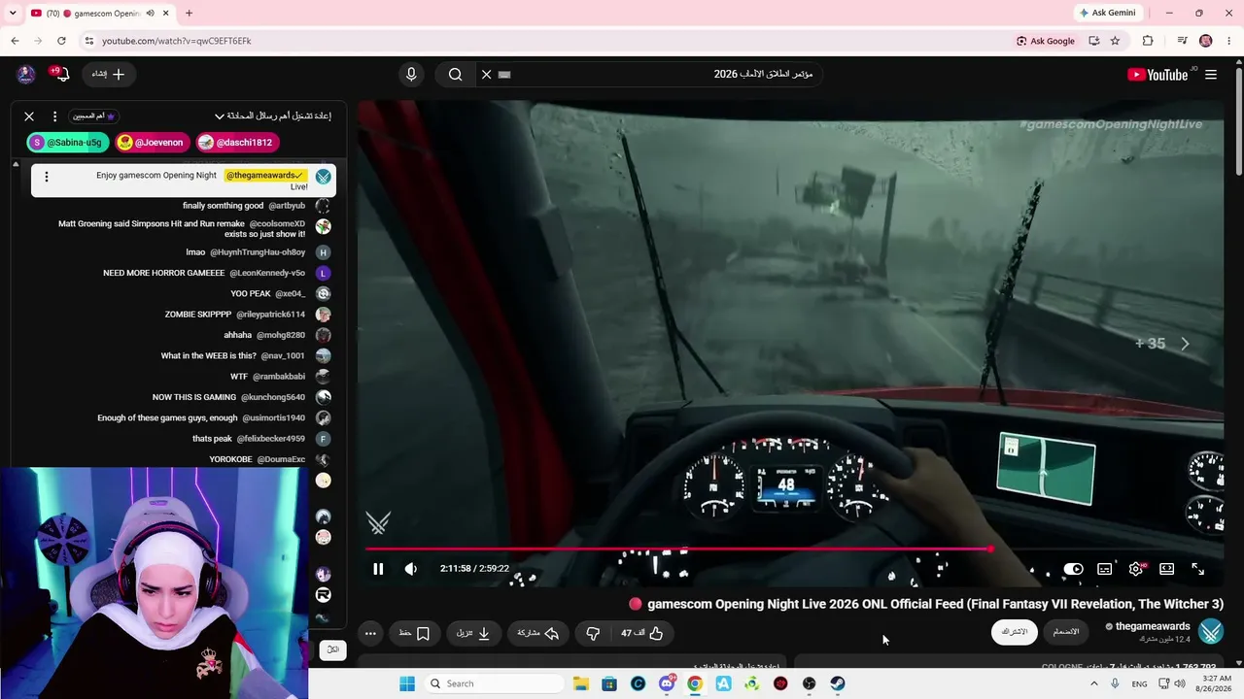The width and height of the screenshot is (1244, 699).
Task: Open the Chrome extensions puzzle menu
Action: click(x=1148, y=41)
